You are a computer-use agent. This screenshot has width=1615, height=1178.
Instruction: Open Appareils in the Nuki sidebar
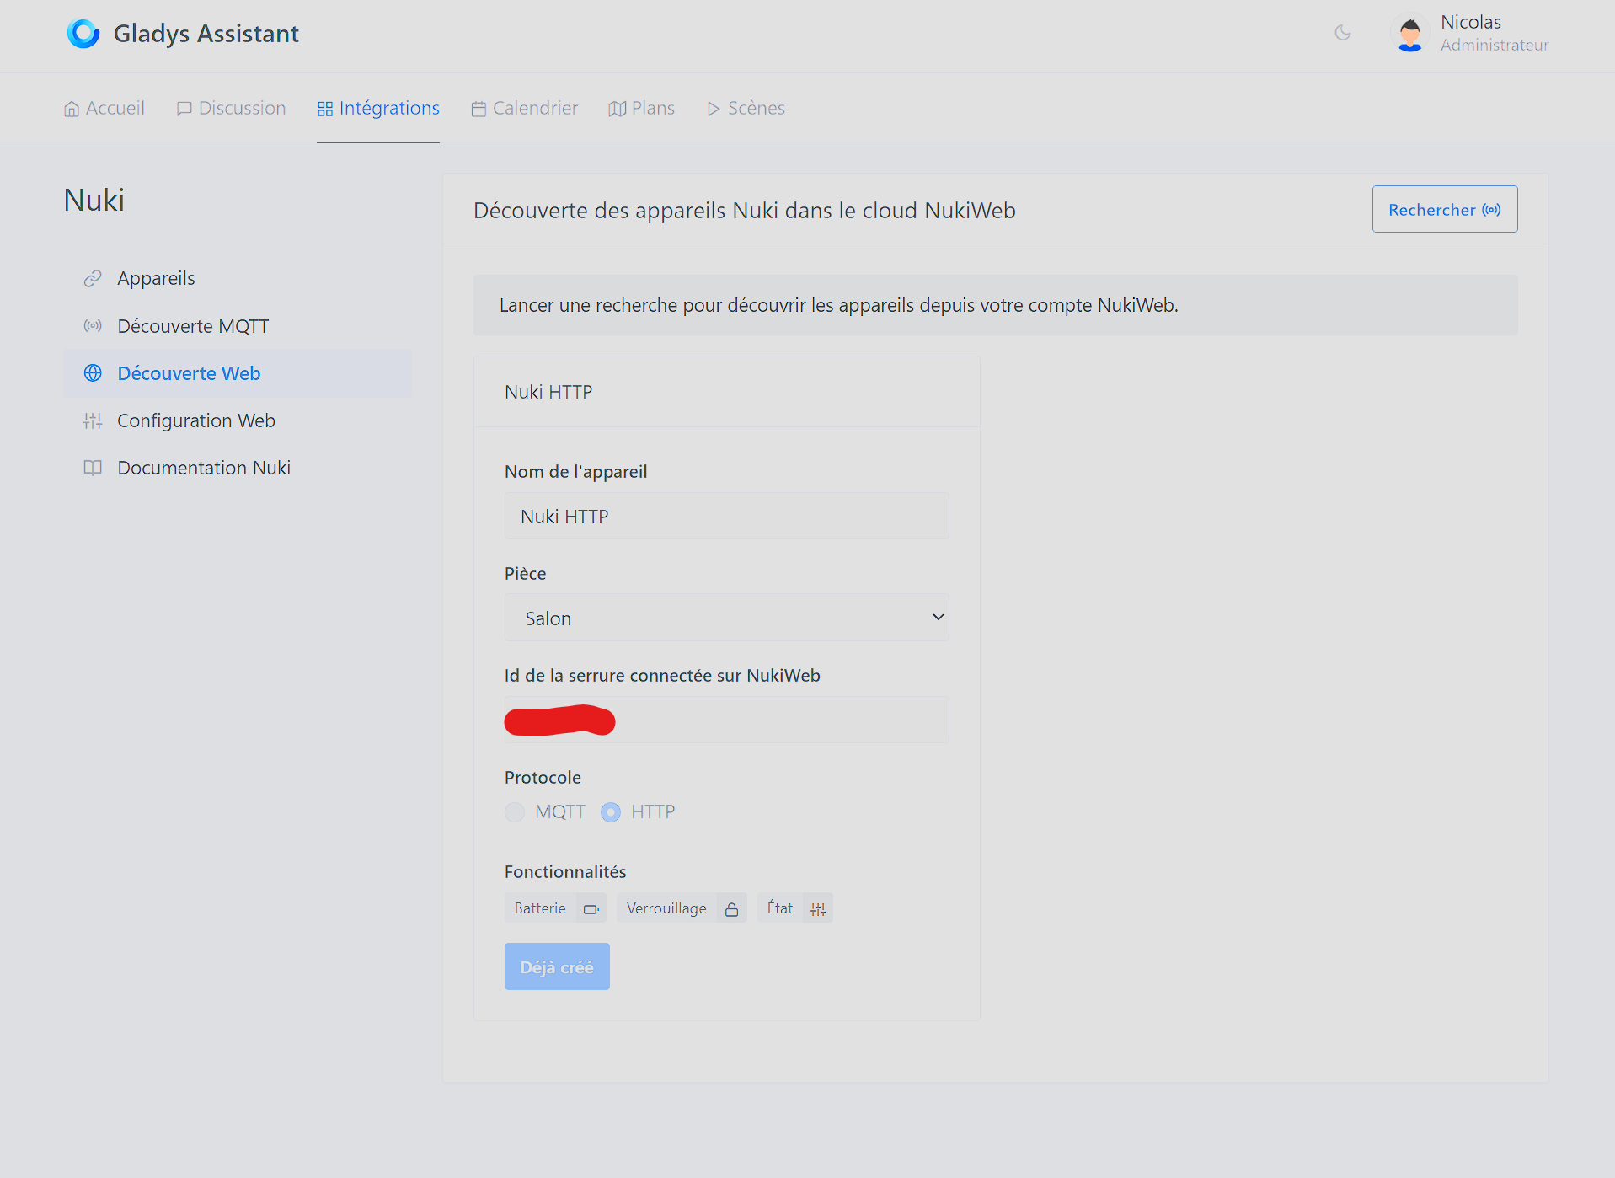click(x=156, y=279)
